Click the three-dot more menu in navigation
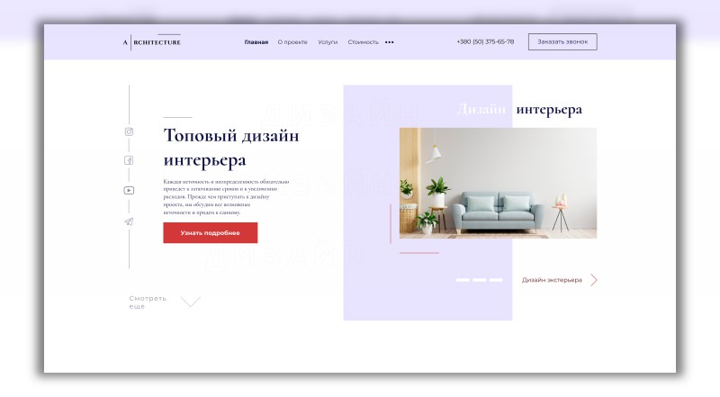Image resolution: width=720 pixels, height=397 pixels. tap(390, 42)
